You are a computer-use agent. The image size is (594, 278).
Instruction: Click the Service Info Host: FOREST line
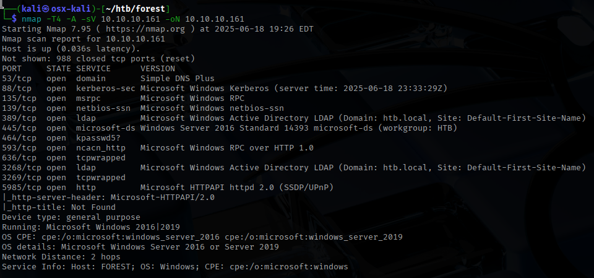tap(174, 266)
